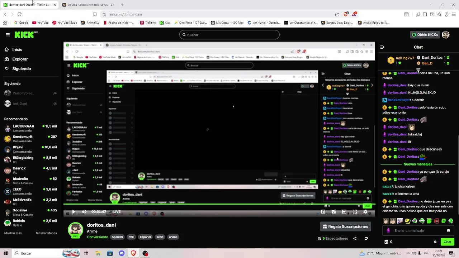Open the Conversando category link
The image size is (459, 258).
[x=97, y=237]
